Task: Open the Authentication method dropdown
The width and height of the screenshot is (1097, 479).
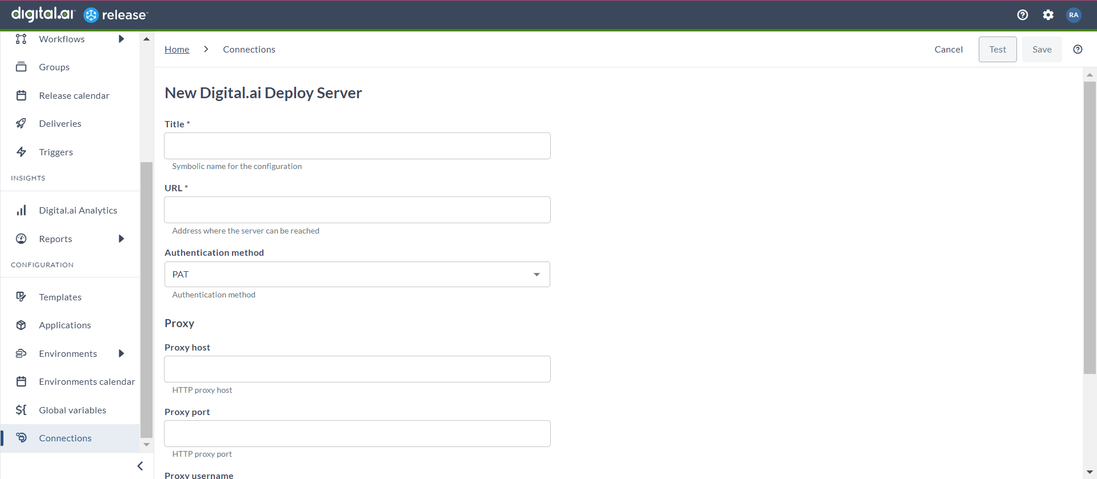Action: (x=357, y=275)
